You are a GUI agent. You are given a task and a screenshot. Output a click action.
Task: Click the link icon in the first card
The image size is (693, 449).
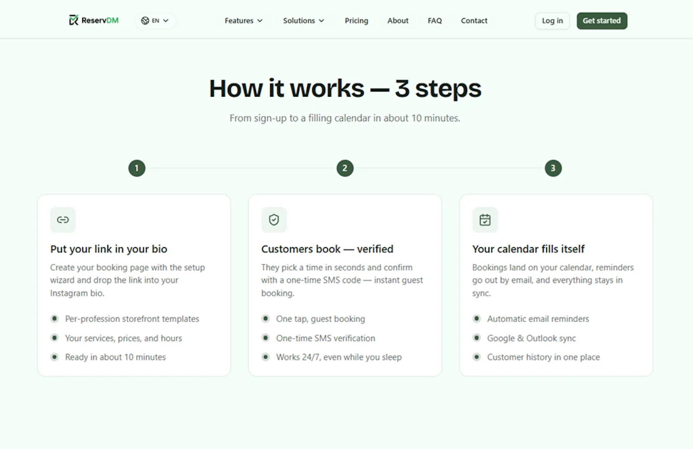[63, 220]
